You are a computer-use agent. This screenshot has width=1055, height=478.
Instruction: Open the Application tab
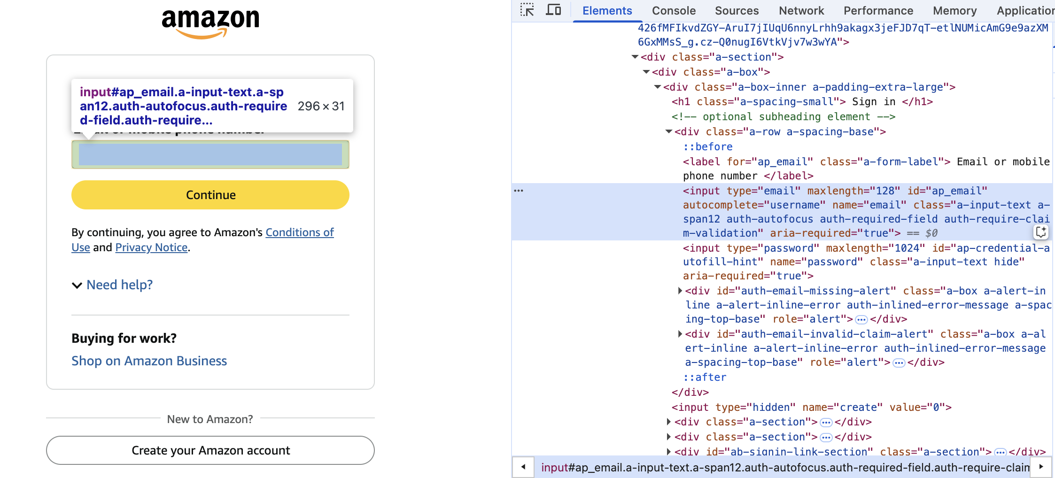pyautogui.click(x=1025, y=10)
